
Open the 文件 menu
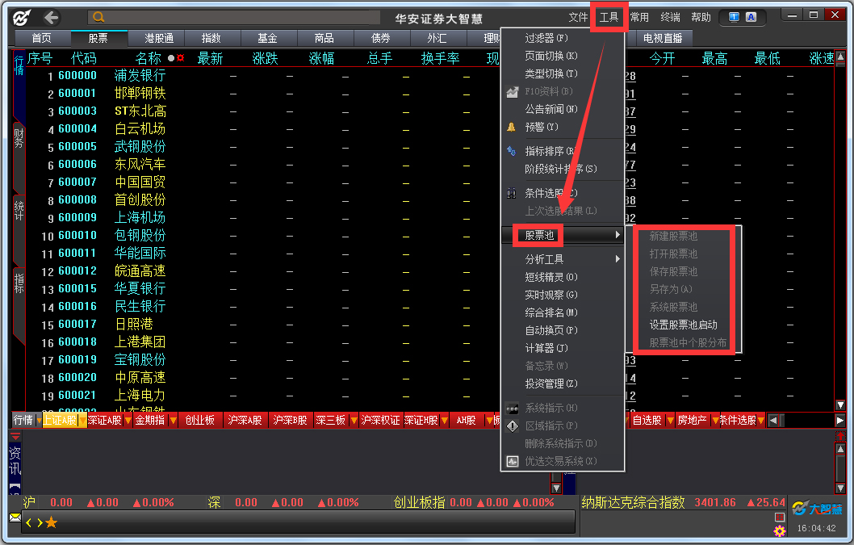578,18
